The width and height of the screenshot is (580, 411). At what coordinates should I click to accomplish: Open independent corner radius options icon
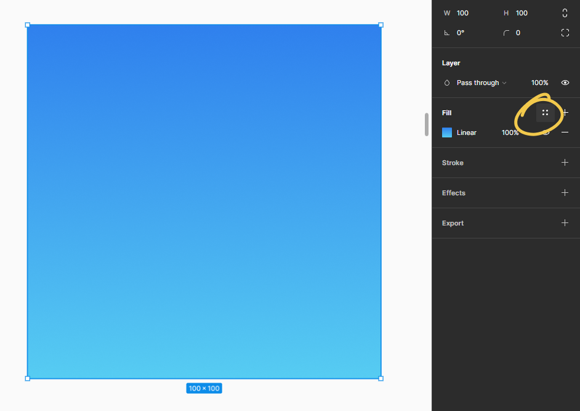click(x=565, y=33)
